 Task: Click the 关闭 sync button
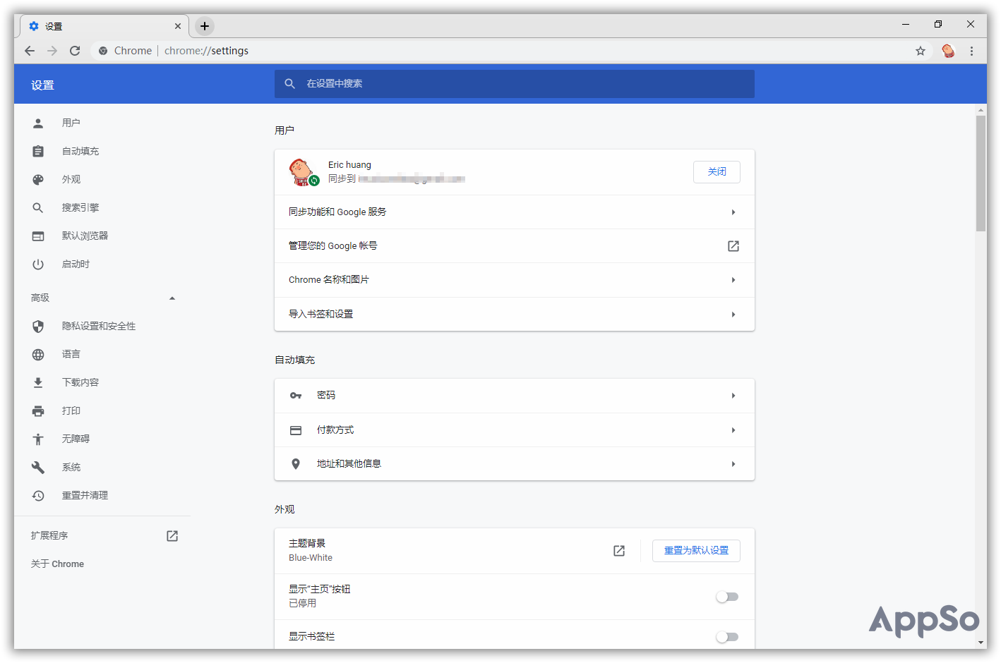coord(717,172)
